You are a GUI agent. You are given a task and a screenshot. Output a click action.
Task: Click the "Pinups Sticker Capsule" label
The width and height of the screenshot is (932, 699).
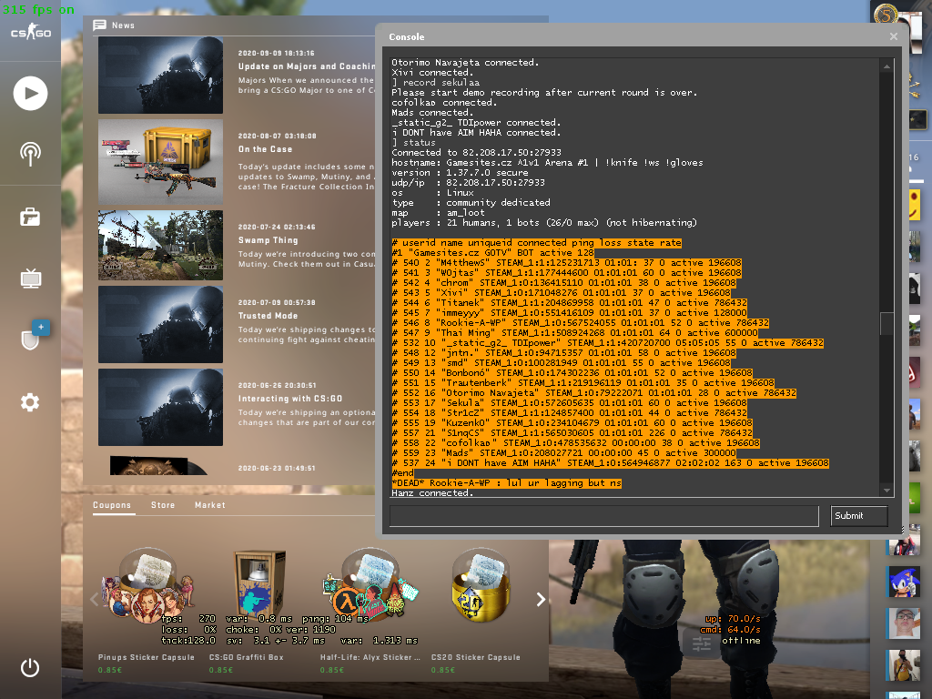(x=147, y=657)
